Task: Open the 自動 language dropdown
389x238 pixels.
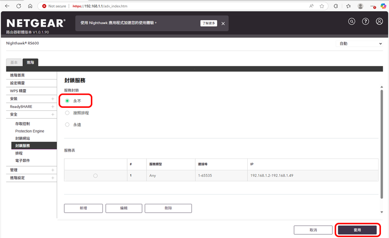Action: point(359,44)
